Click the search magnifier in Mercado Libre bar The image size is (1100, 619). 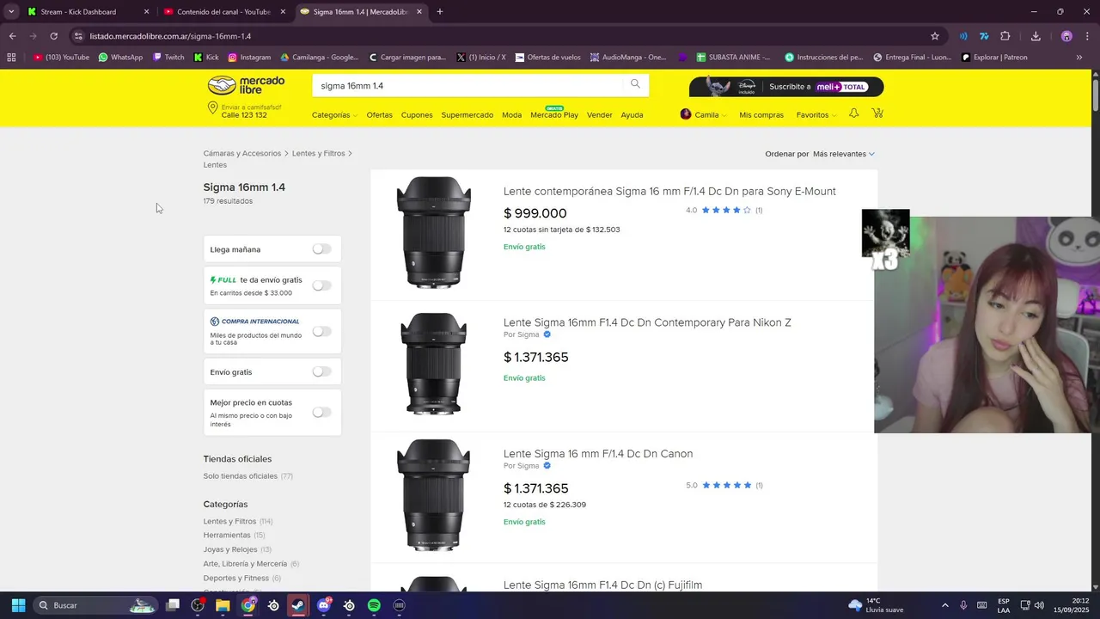pos(635,84)
